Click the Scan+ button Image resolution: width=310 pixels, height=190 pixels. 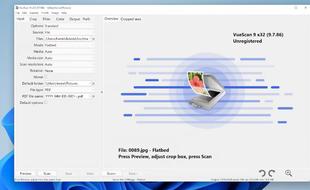pos(112,173)
